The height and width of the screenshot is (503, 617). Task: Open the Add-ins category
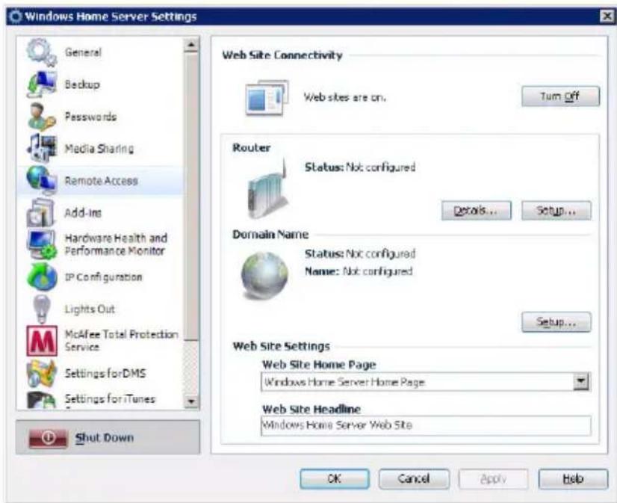(x=100, y=212)
